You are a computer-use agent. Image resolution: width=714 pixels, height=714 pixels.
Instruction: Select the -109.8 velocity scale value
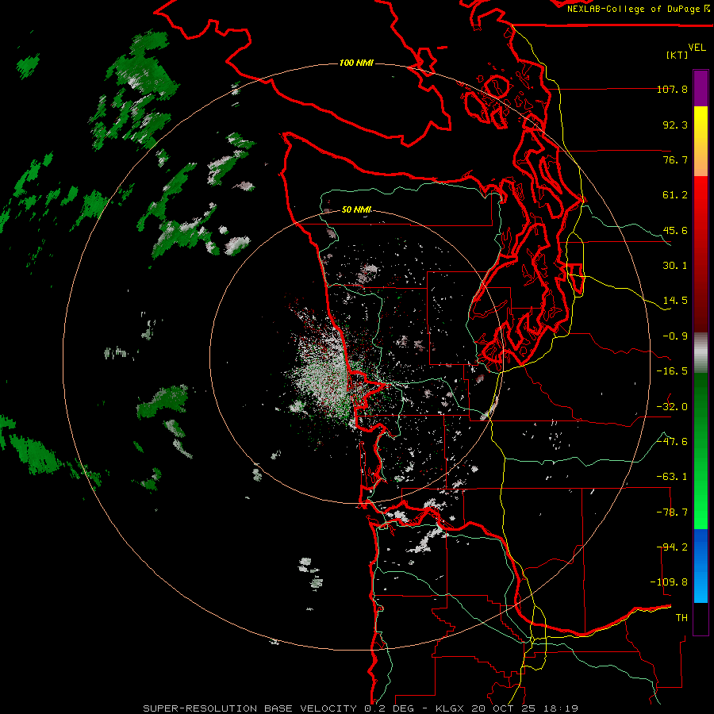[669, 582]
